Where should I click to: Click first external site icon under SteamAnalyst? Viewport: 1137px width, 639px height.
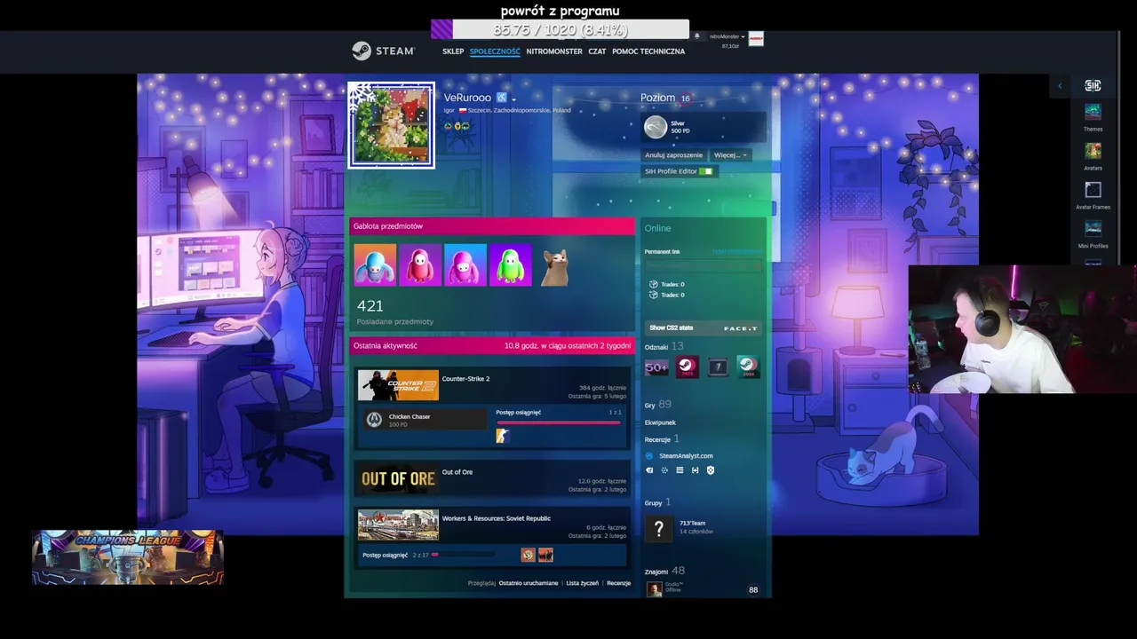coord(649,470)
